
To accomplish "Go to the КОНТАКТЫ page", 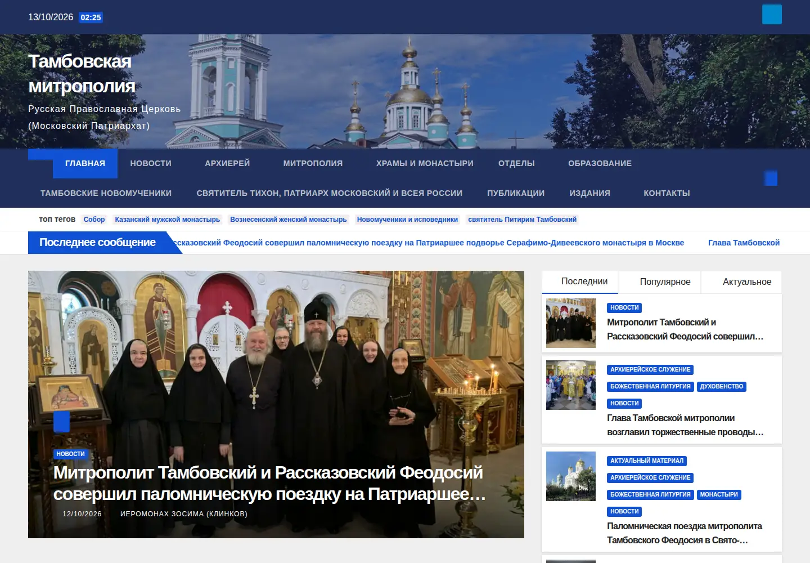I will [x=667, y=193].
